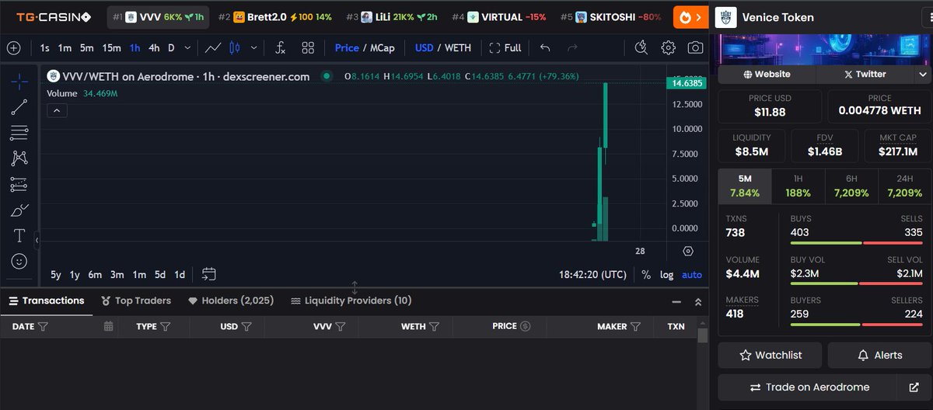Select the brush drawing tool

coord(19,210)
